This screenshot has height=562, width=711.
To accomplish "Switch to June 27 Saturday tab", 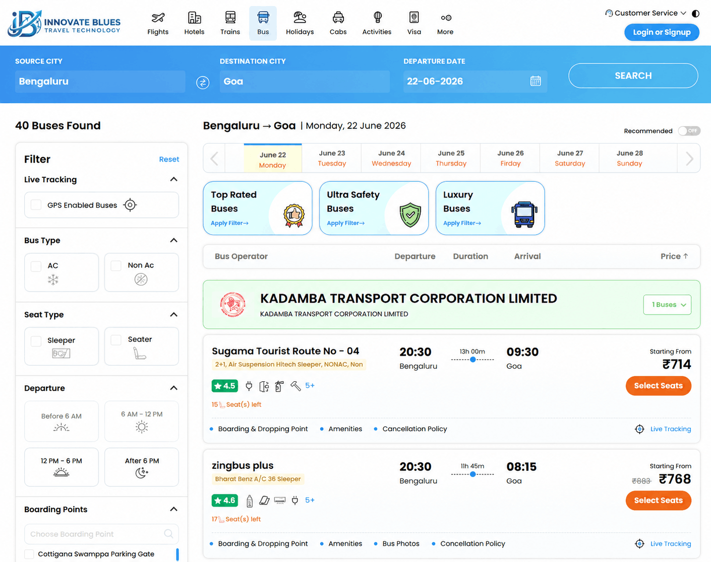I will point(570,158).
